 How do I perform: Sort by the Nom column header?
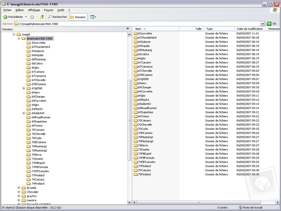(156, 29)
